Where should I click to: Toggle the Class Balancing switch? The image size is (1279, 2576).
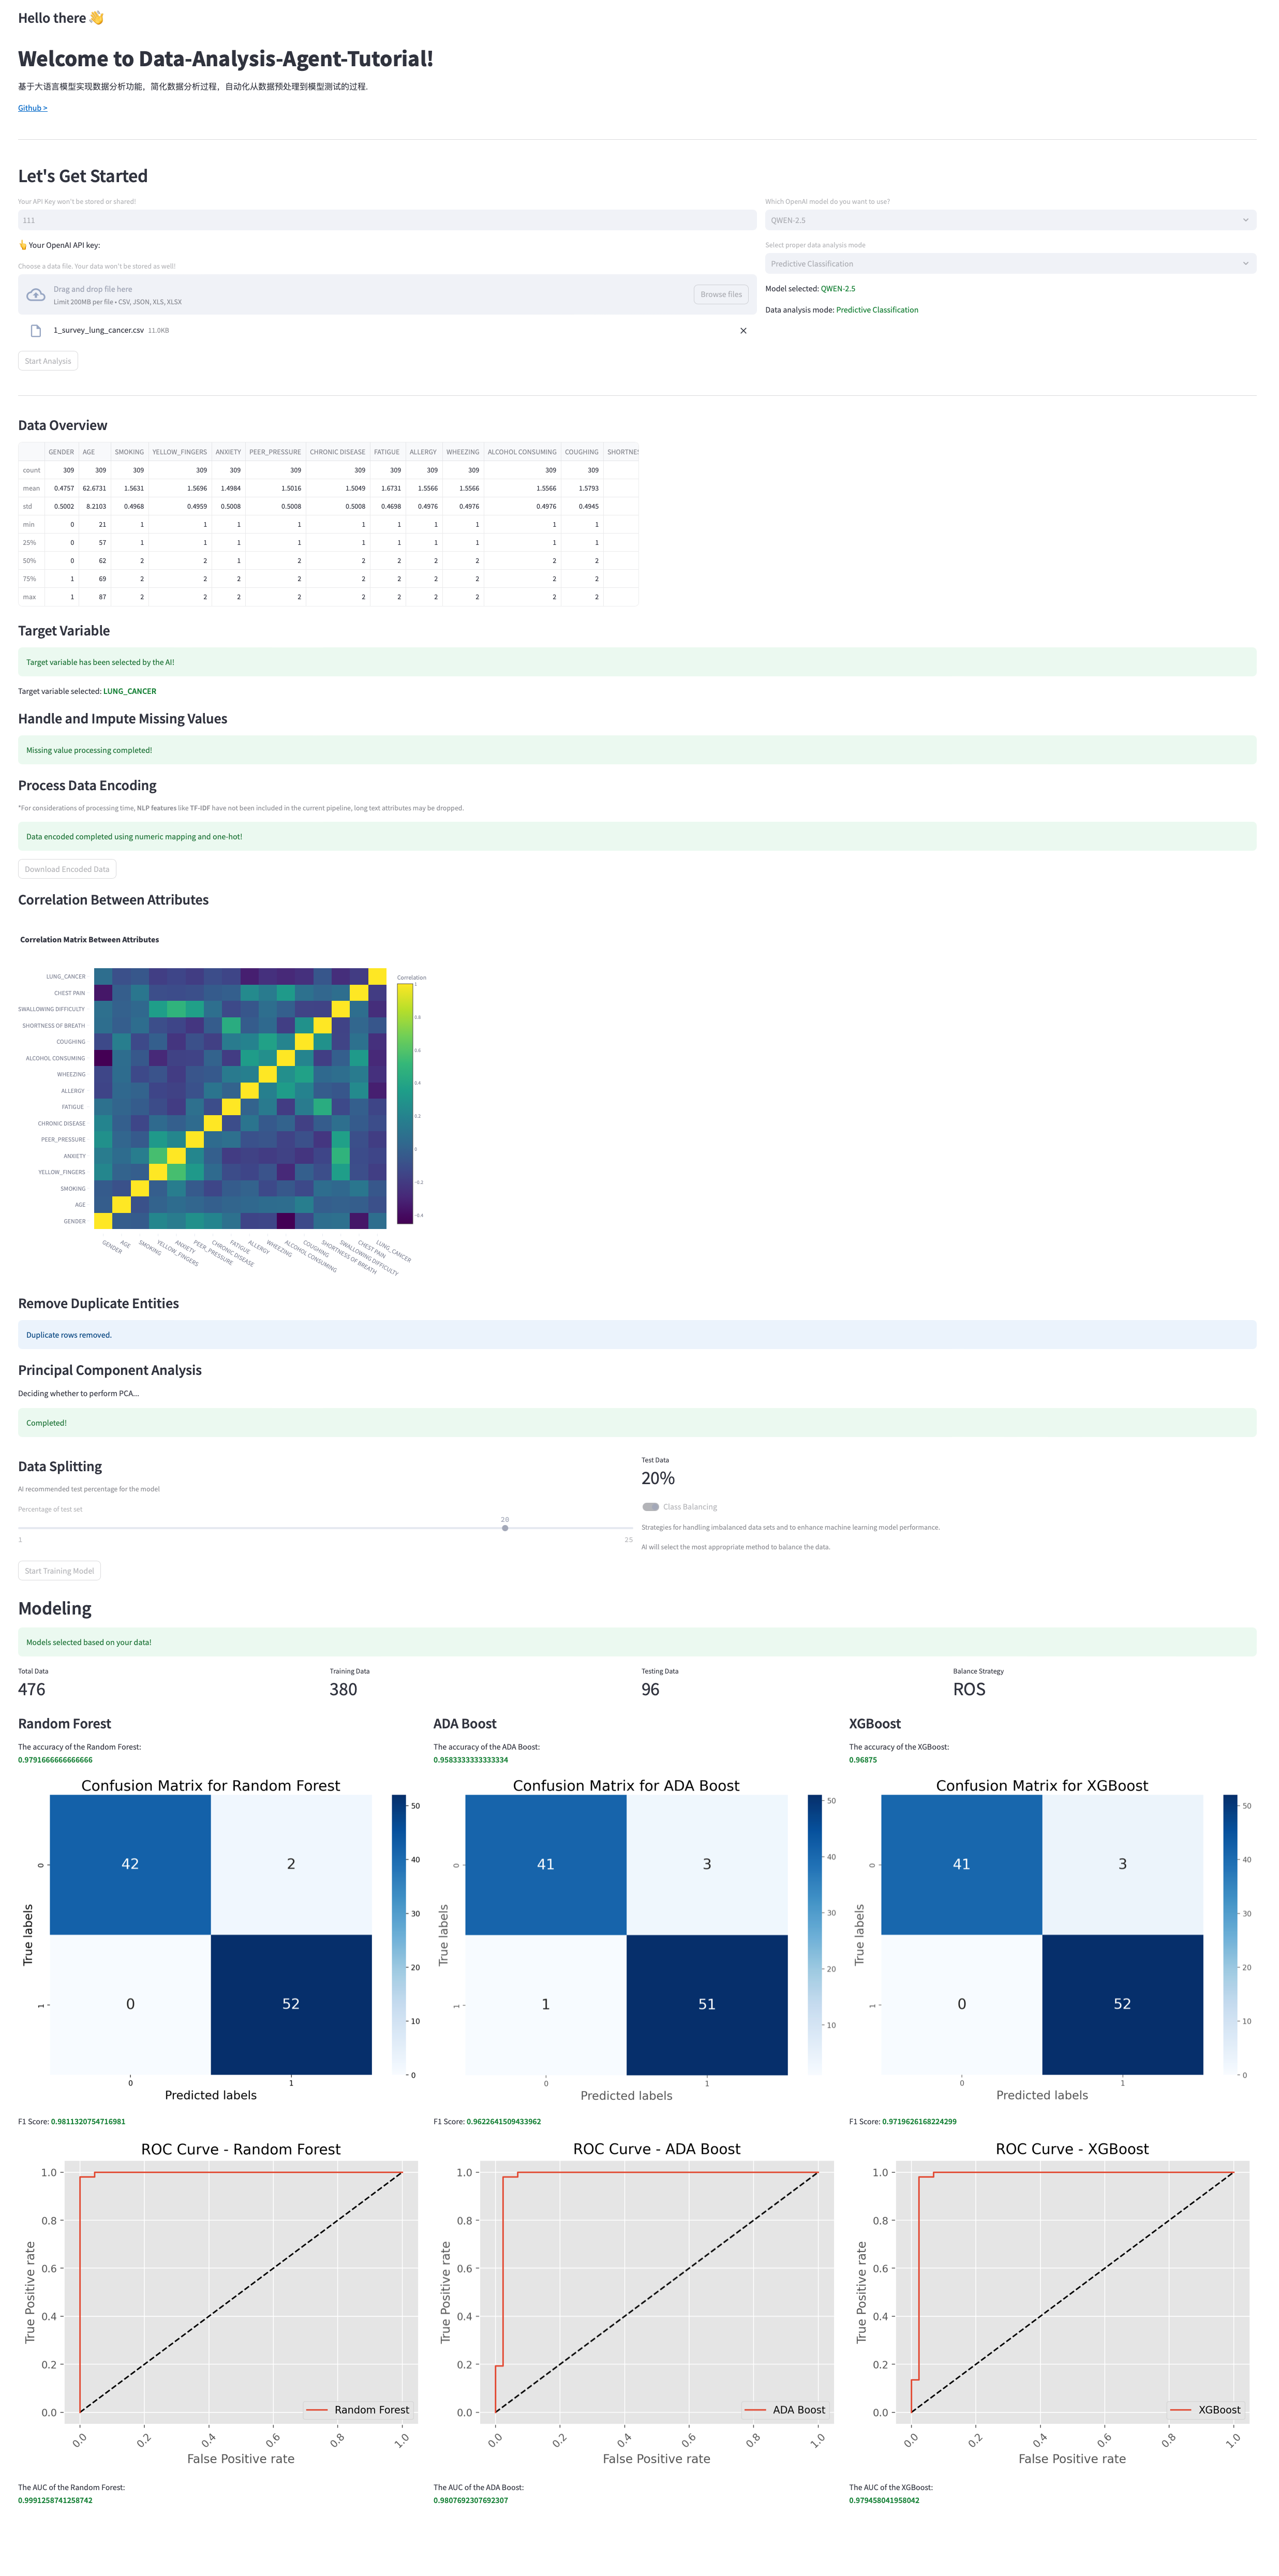(651, 1507)
